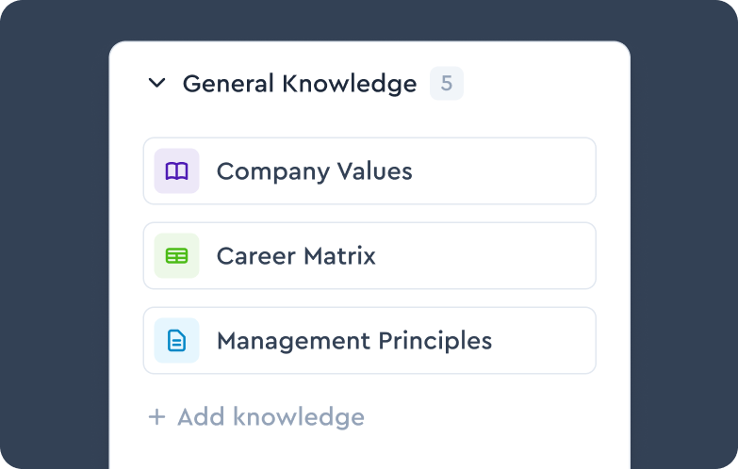Click empty right side of Career Matrix row
Screen dimensions: 738x469
point(509,256)
